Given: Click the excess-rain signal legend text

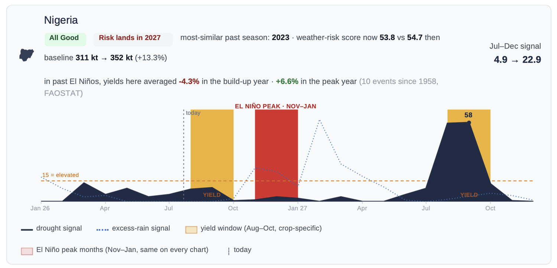Looking at the screenshot, I should click(141, 228).
